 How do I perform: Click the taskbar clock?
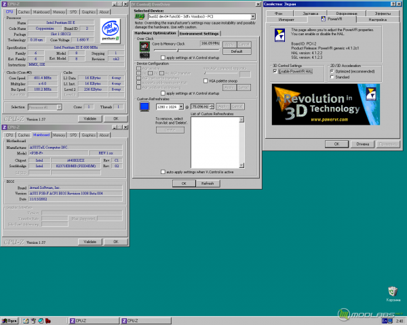(400, 321)
